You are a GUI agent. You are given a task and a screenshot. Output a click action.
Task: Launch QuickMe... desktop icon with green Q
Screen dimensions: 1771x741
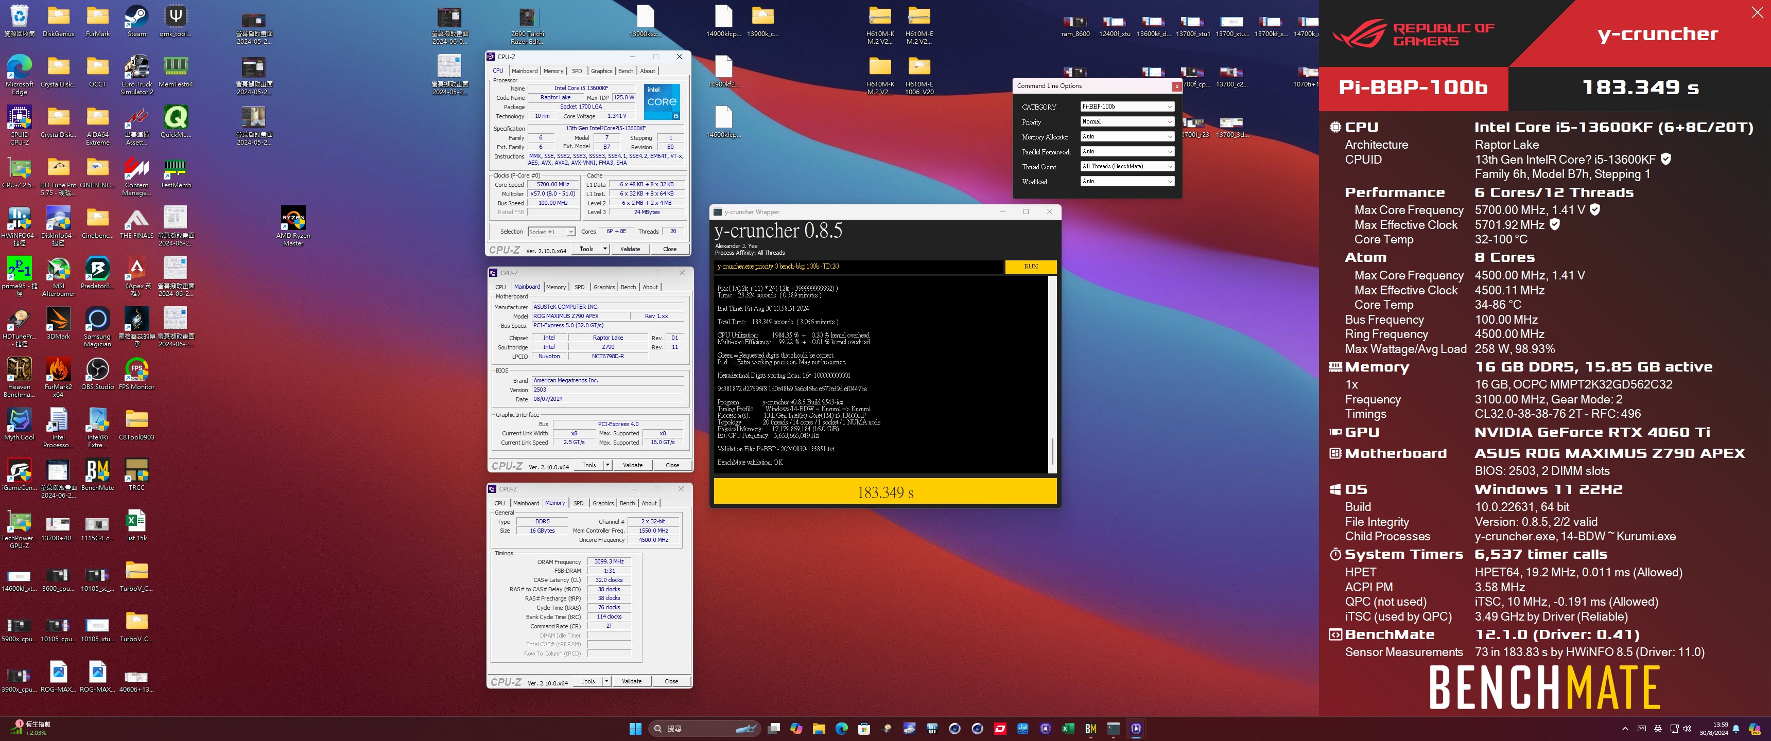click(176, 121)
